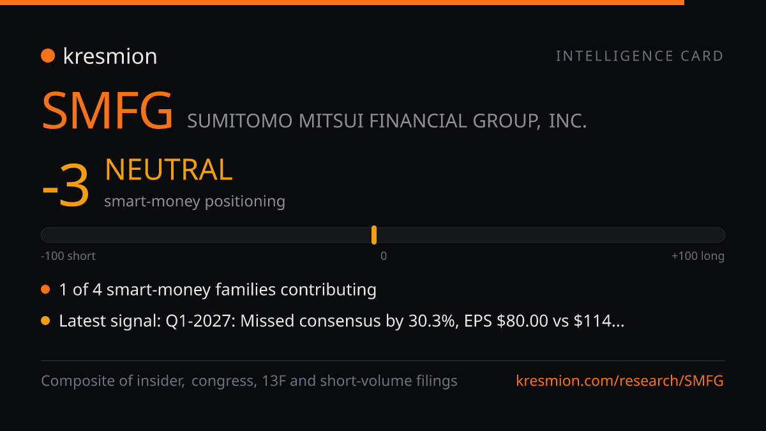Click the -100 short scale label
766x431 pixels.
click(68, 256)
